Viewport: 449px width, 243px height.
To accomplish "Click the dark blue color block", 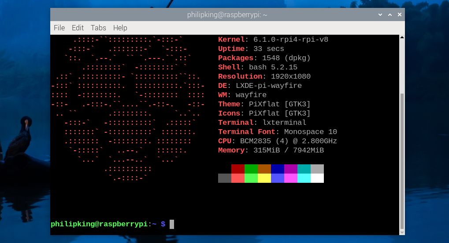I will point(278,169).
